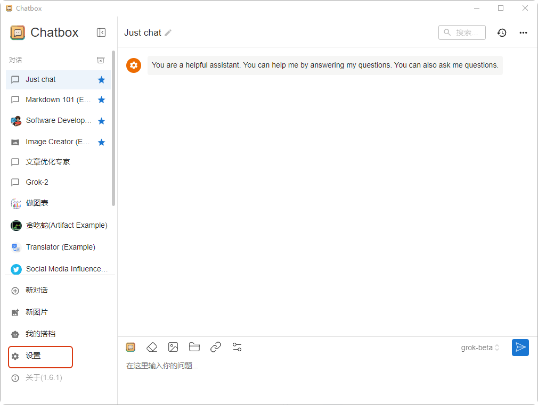Click the system prompt message text
This screenshot has height=405, width=538.
pos(324,65)
